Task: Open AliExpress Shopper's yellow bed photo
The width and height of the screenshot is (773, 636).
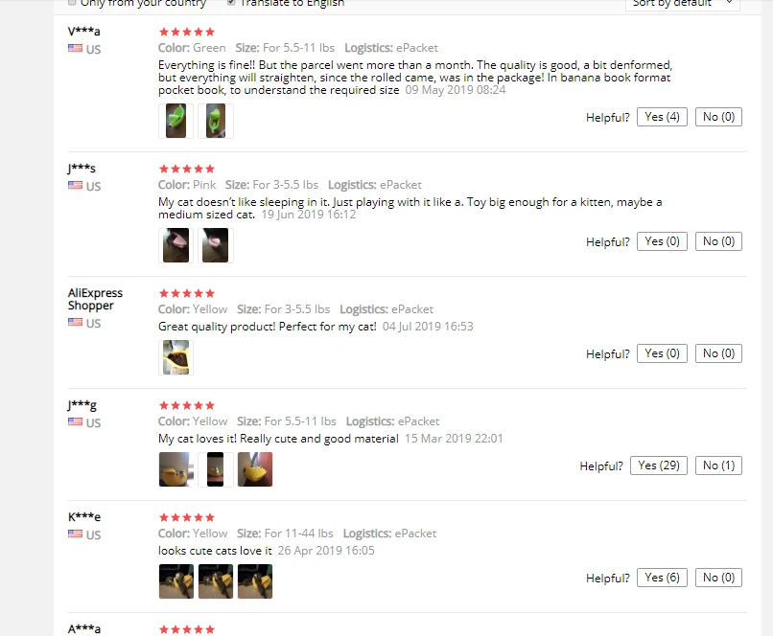Action: coord(176,357)
